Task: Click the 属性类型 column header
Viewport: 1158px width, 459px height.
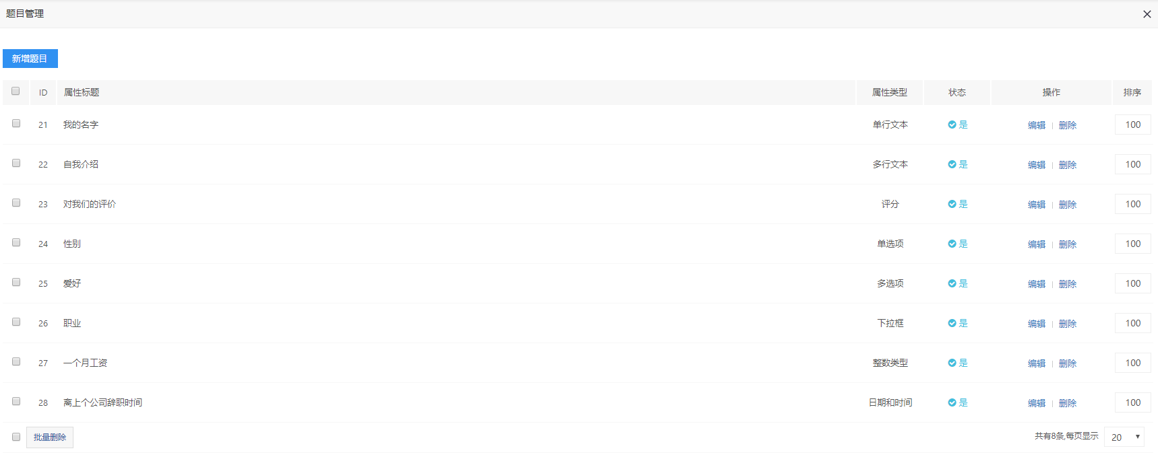Action: pos(890,92)
